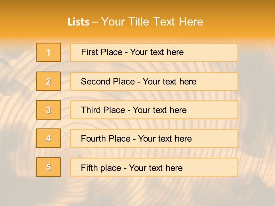Click the slide title text

click(135, 22)
